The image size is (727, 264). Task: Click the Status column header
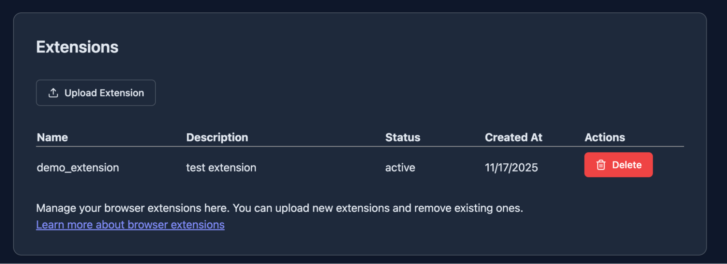click(x=403, y=137)
